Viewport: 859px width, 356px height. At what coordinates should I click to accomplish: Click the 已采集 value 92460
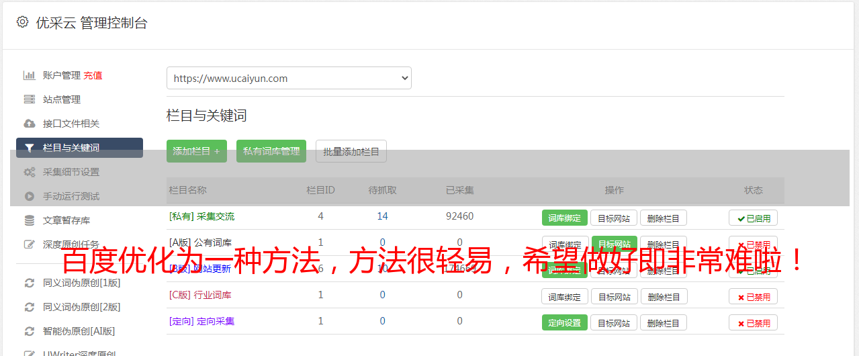459,216
